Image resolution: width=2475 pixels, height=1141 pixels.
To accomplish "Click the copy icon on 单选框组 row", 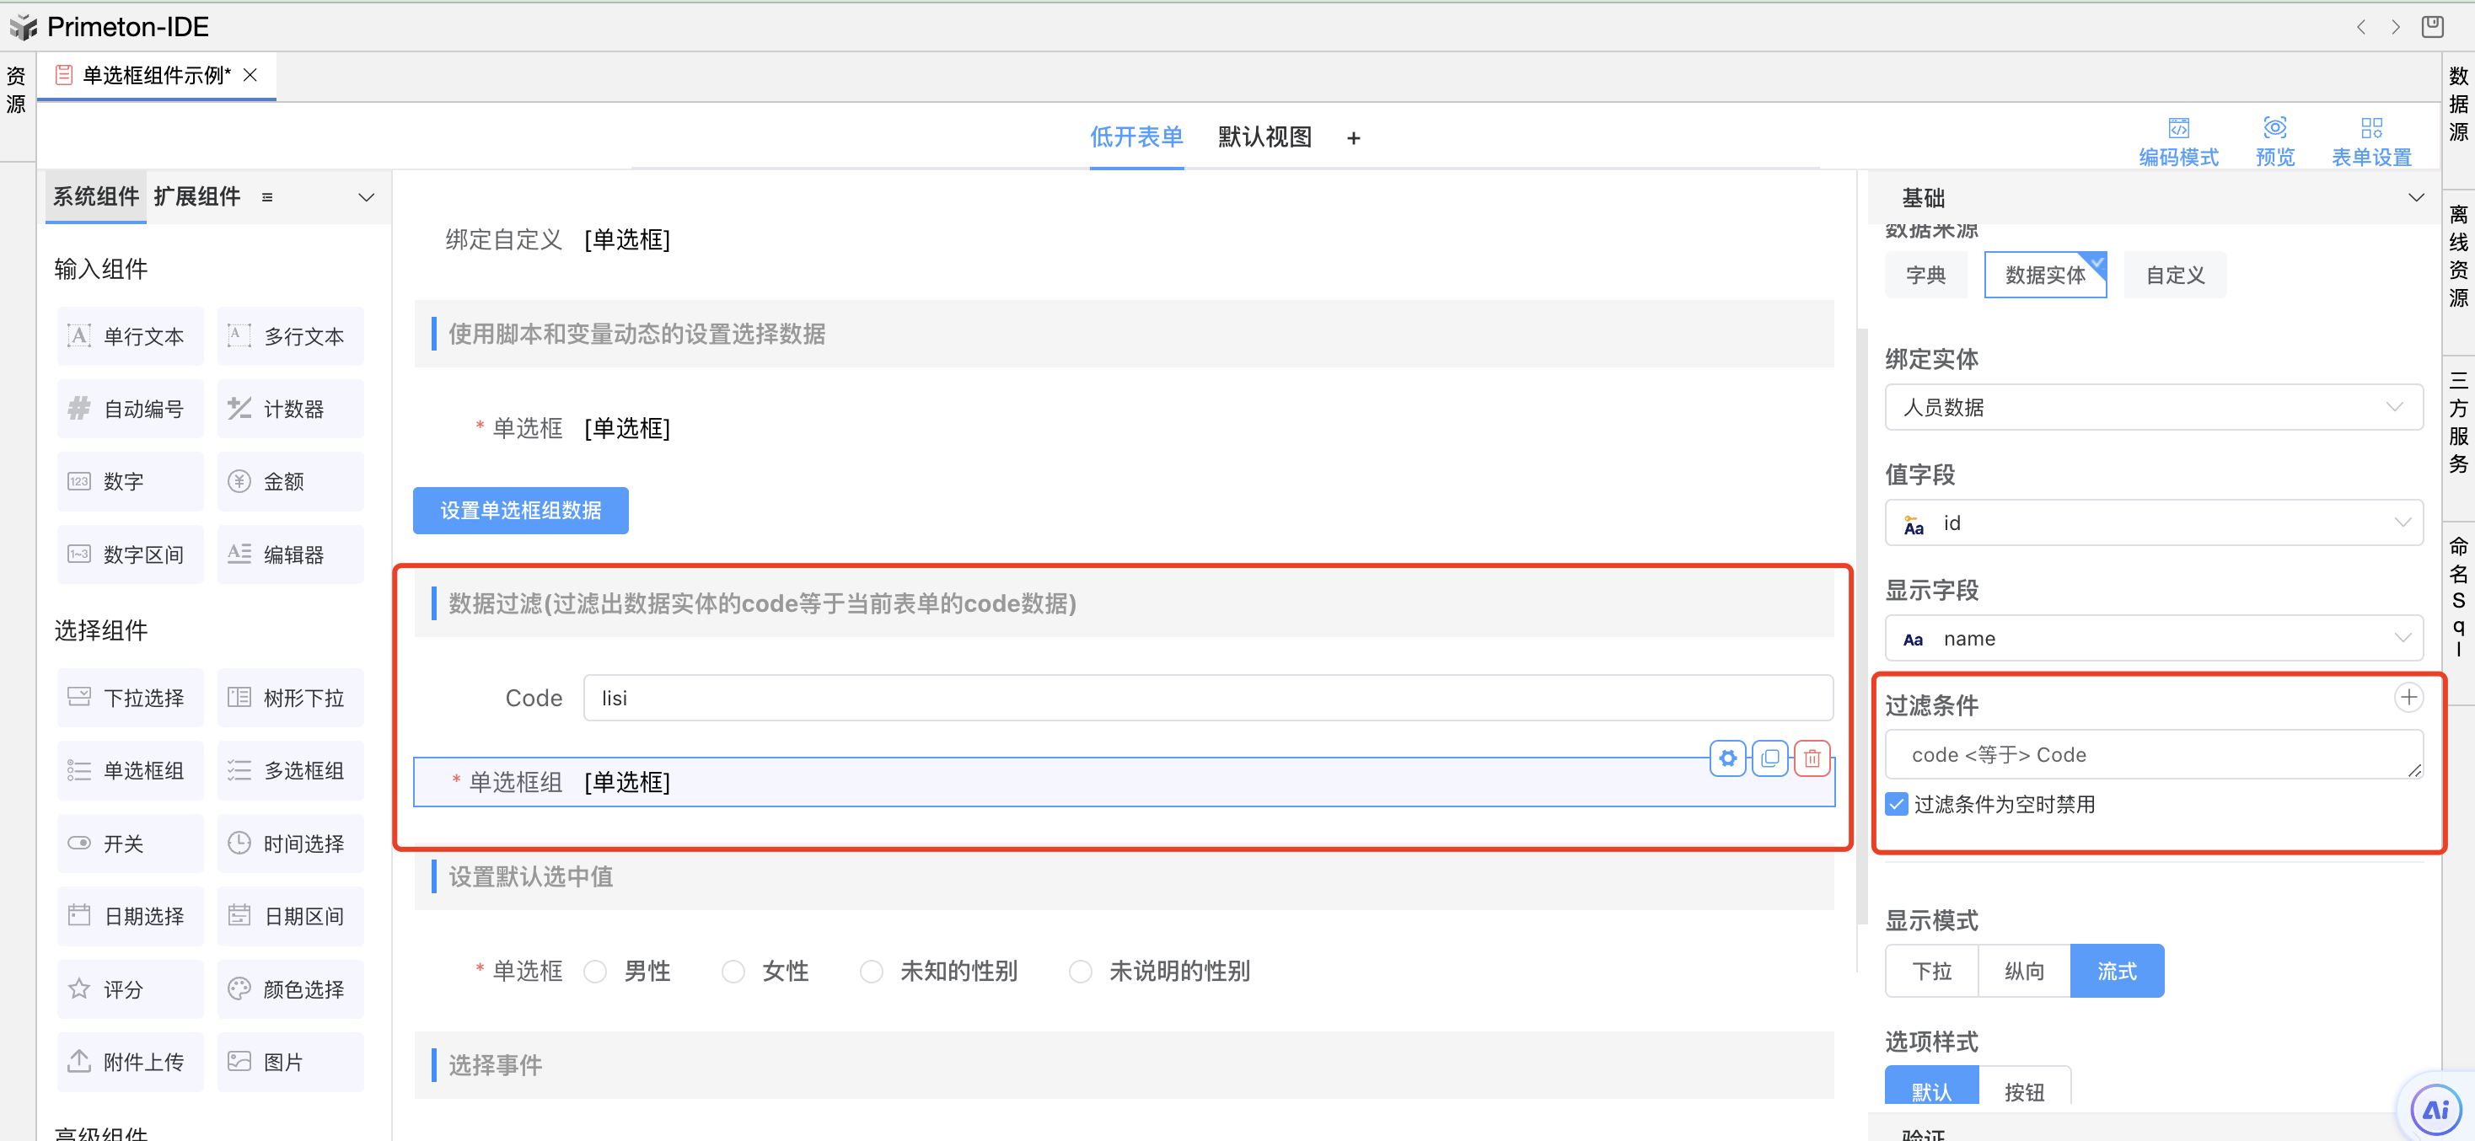I will click(1769, 758).
